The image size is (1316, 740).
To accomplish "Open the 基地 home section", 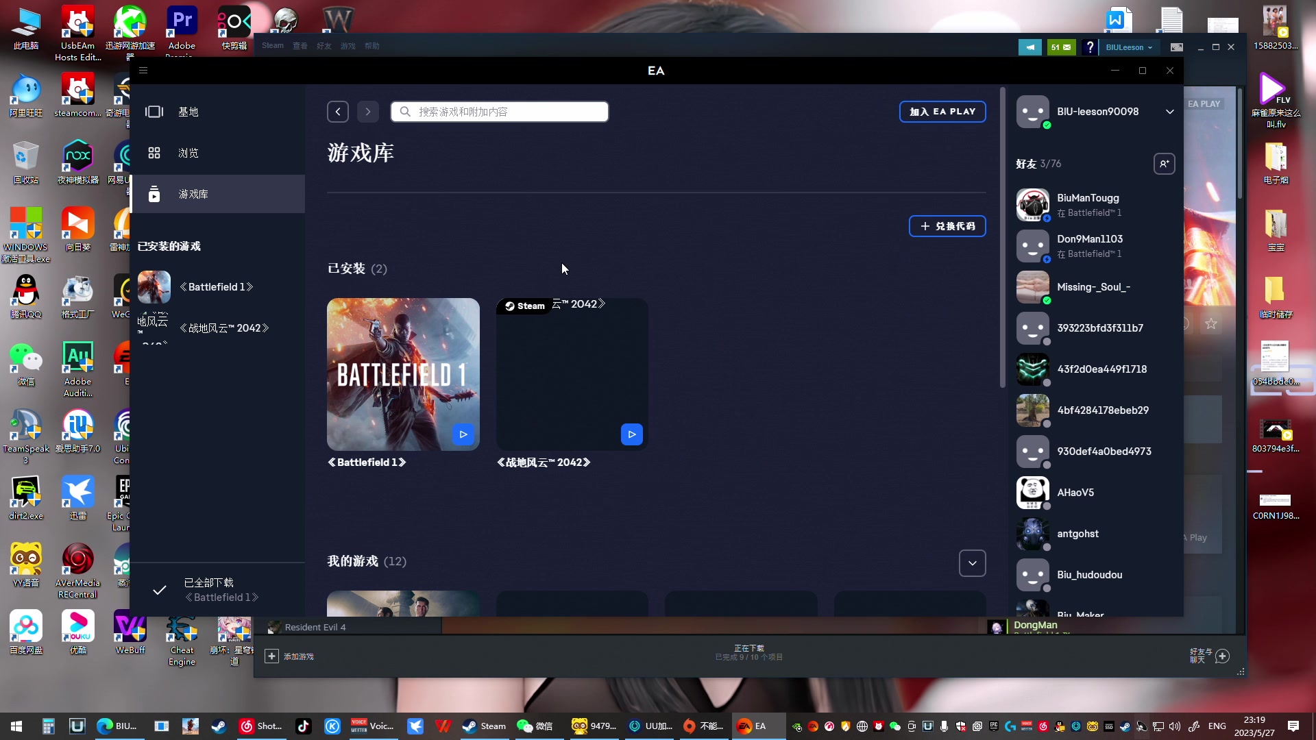I will (x=217, y=112).
